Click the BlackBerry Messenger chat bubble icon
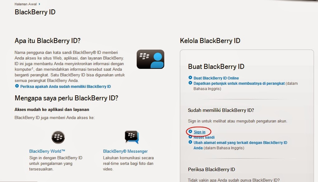This screenshot has height=182, width=318. 132,137
